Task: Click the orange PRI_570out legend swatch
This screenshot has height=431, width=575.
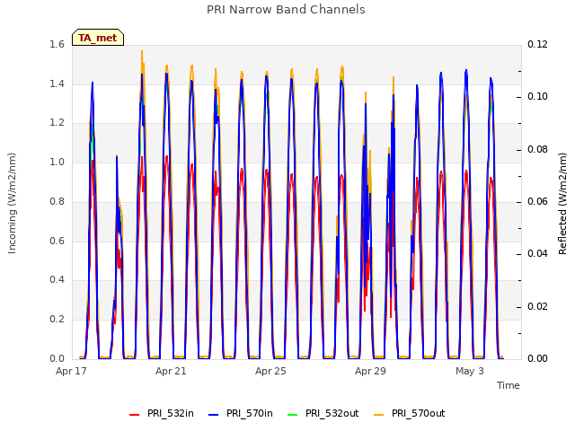Action: coord(379,415)
